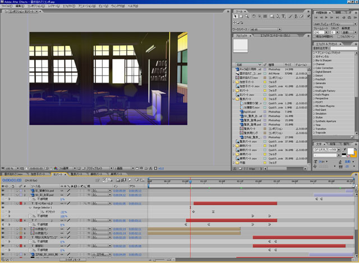Select the Rectangular Mask tool
The height and width of the screenshot is (263, 359).
[272, 16]
